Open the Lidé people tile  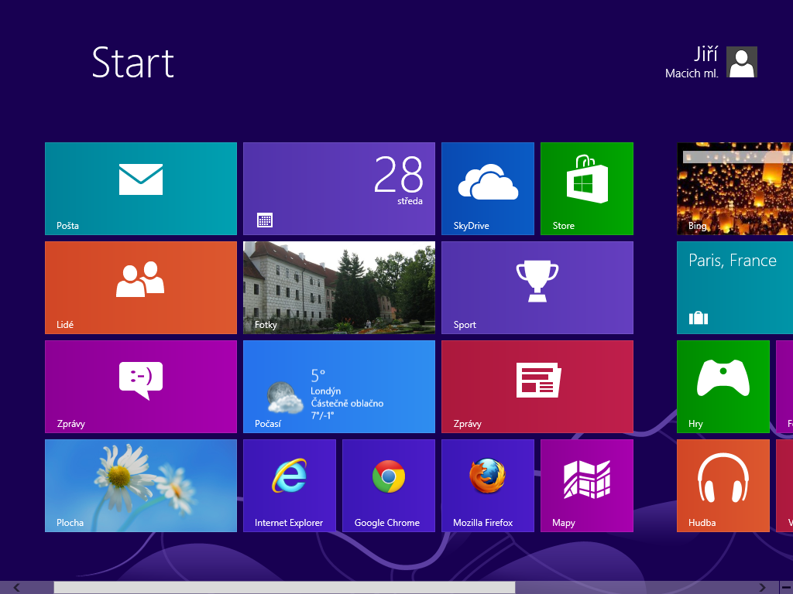(141, 288)
